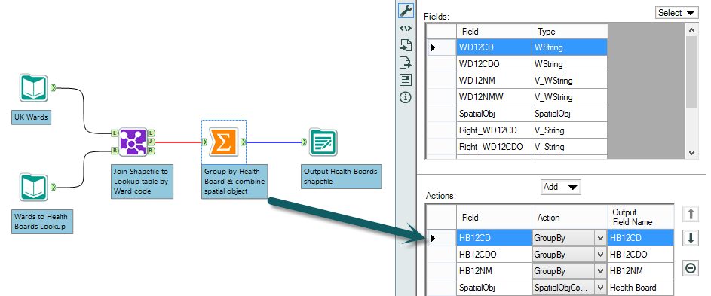Click the Summarize tool's output anchor
711x296 pixels.
tap(243, 142)
